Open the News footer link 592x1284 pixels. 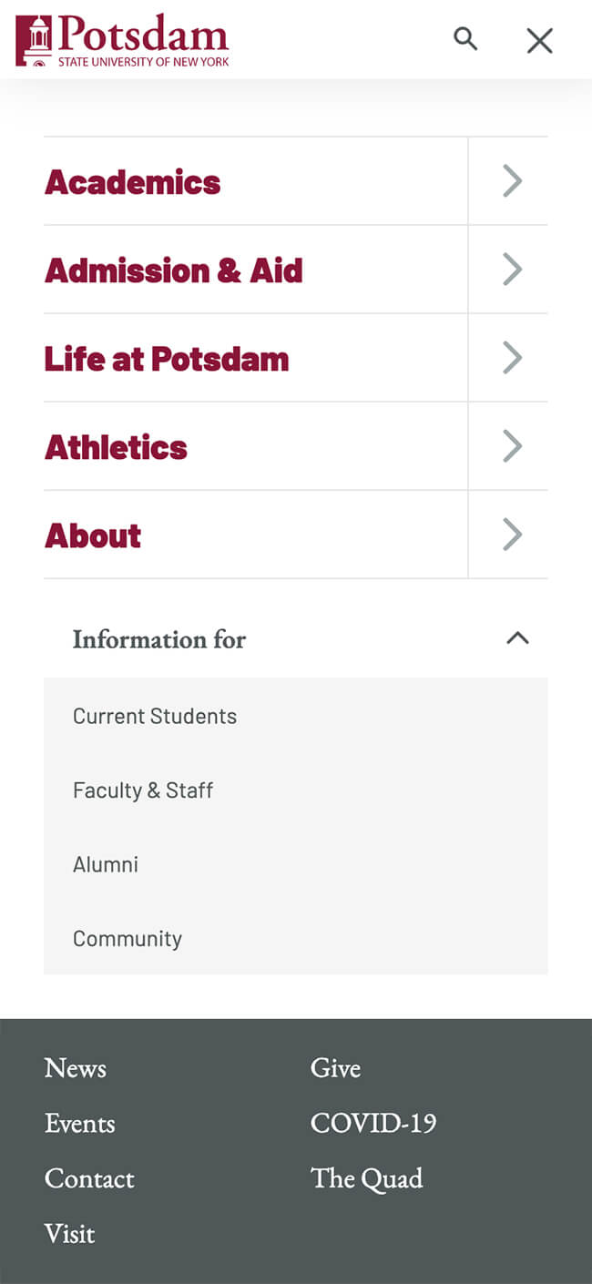[x=76, y=1068]
